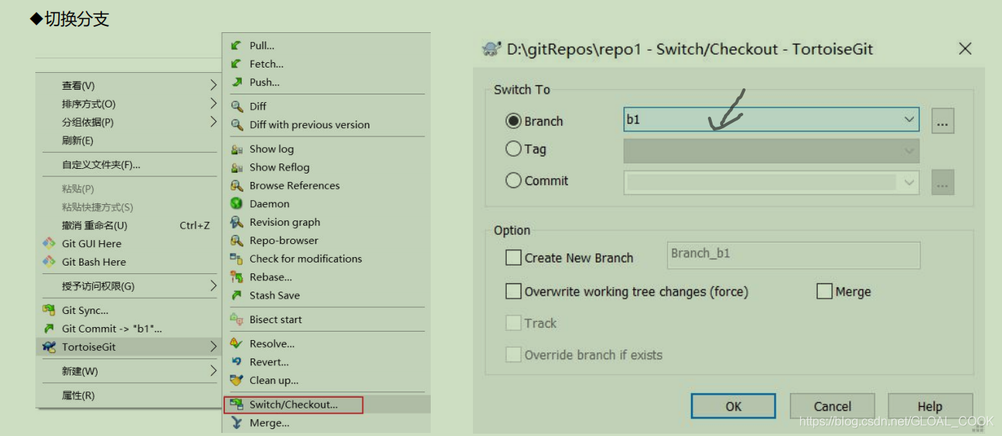Click the Git Commit icon

[x=49, y=329]
